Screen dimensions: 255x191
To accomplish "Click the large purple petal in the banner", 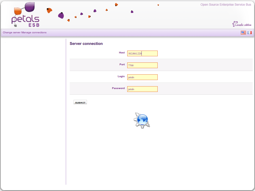I will (61, 15).
